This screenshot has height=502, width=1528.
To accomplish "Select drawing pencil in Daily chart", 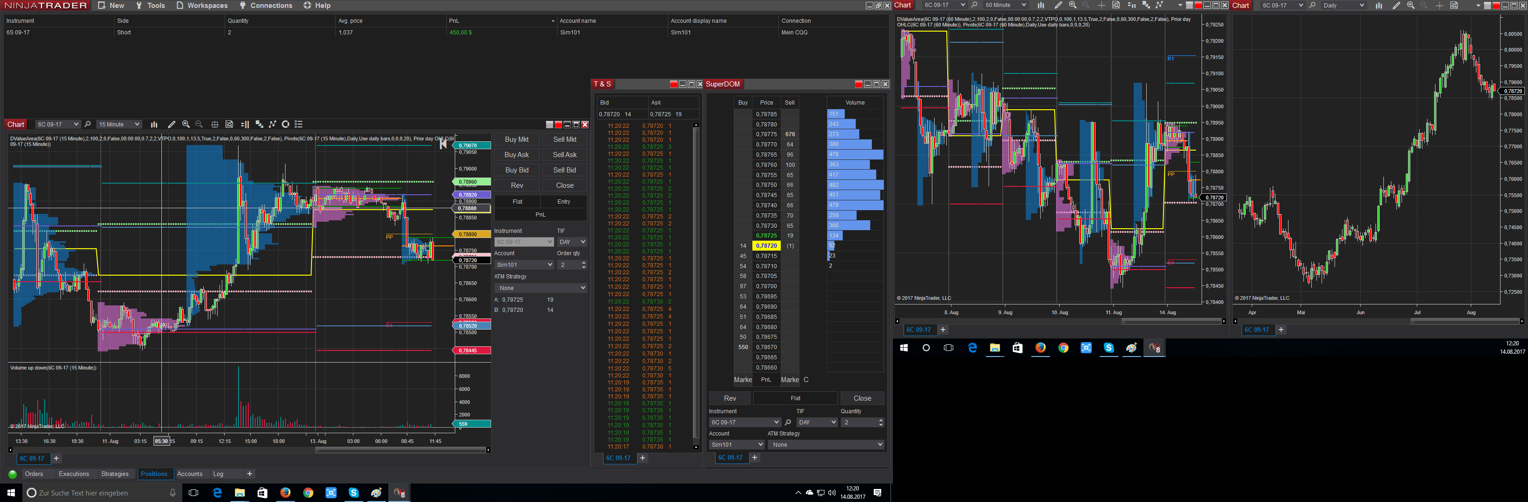I will 1396,5.
